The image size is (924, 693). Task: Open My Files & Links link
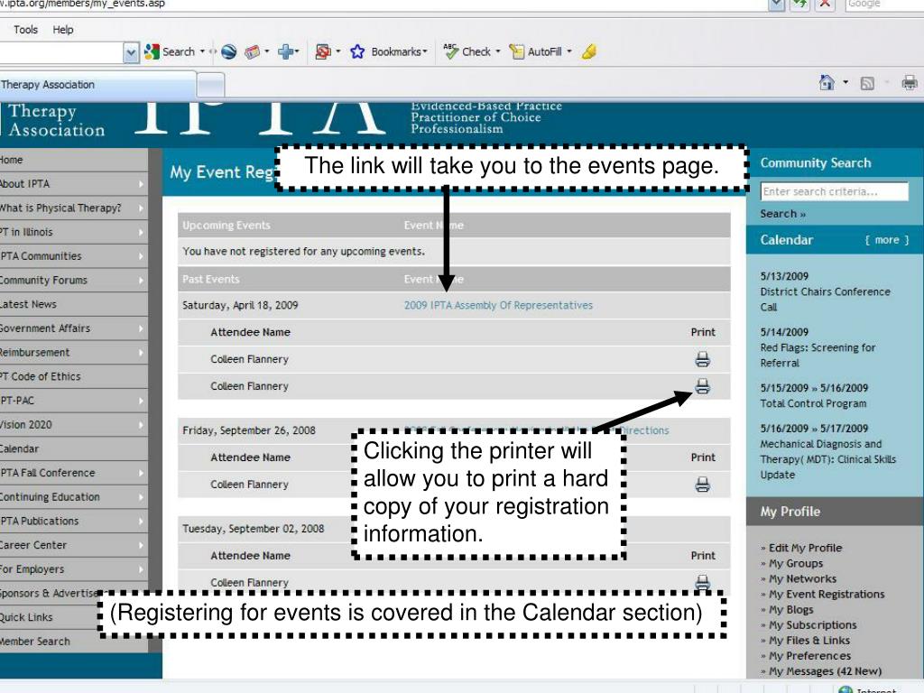(809, 640)
